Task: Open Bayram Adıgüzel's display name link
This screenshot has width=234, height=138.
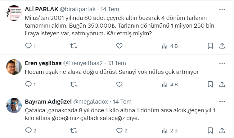Action: pos(48,101)
